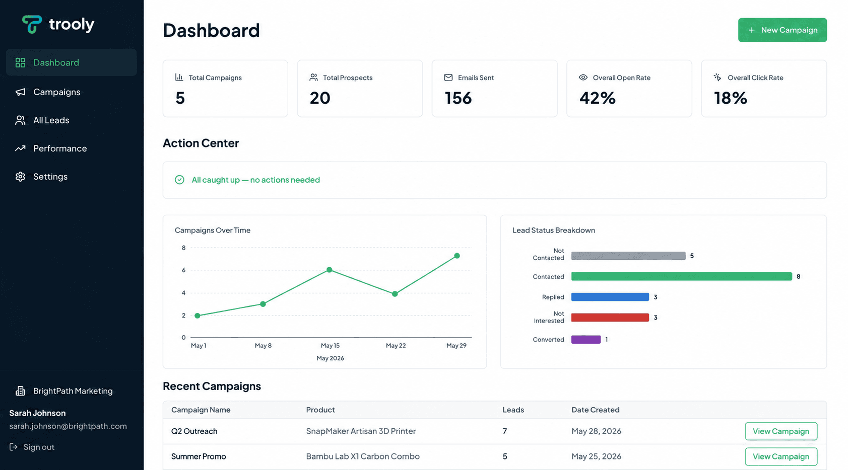Click the May 29 data point
Screen dimensions: 848x470
click(457, 256)
